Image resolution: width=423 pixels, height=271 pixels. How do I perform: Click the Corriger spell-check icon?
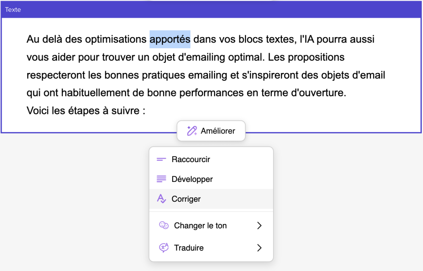pos(161,199)
